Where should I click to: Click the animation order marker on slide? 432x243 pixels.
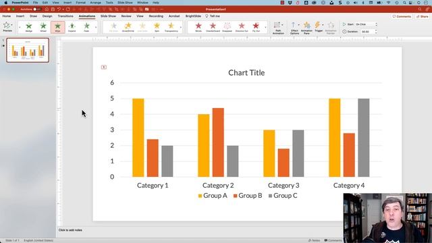[x=104, y=67]
